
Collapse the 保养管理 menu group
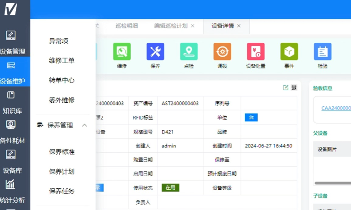[x=84, y=125]
